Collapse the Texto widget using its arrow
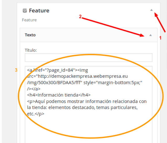The image size is (167, 143). [x=150, y=35]
